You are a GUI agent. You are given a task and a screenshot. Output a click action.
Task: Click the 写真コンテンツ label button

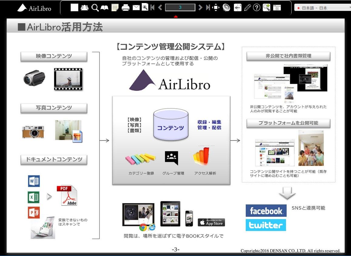[x=54, y=108]
